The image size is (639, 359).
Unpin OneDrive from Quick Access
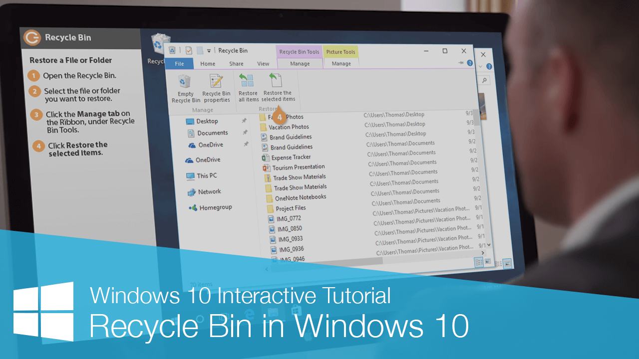click(x=246, y=145)
